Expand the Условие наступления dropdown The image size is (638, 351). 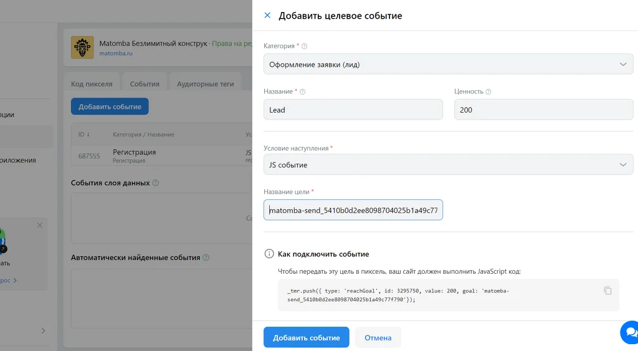449,164
